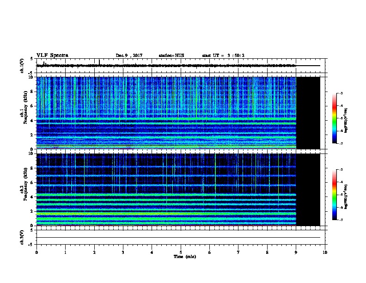
Task: Click the time axis tick label "0"
Action: pyautogui.click(x=37, y=252)
